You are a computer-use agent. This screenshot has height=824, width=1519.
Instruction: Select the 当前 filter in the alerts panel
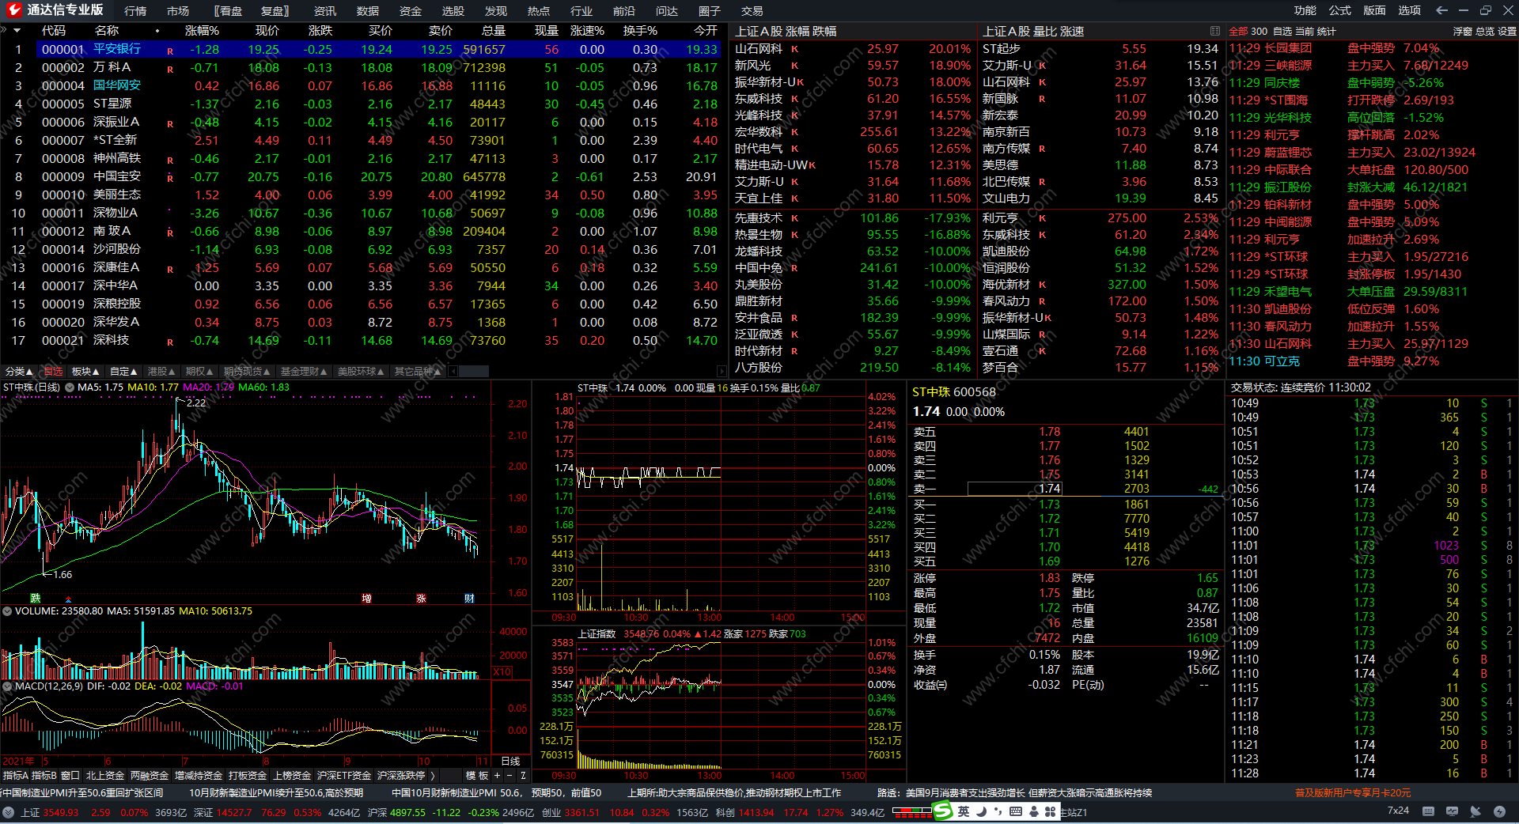[1305, 32]
